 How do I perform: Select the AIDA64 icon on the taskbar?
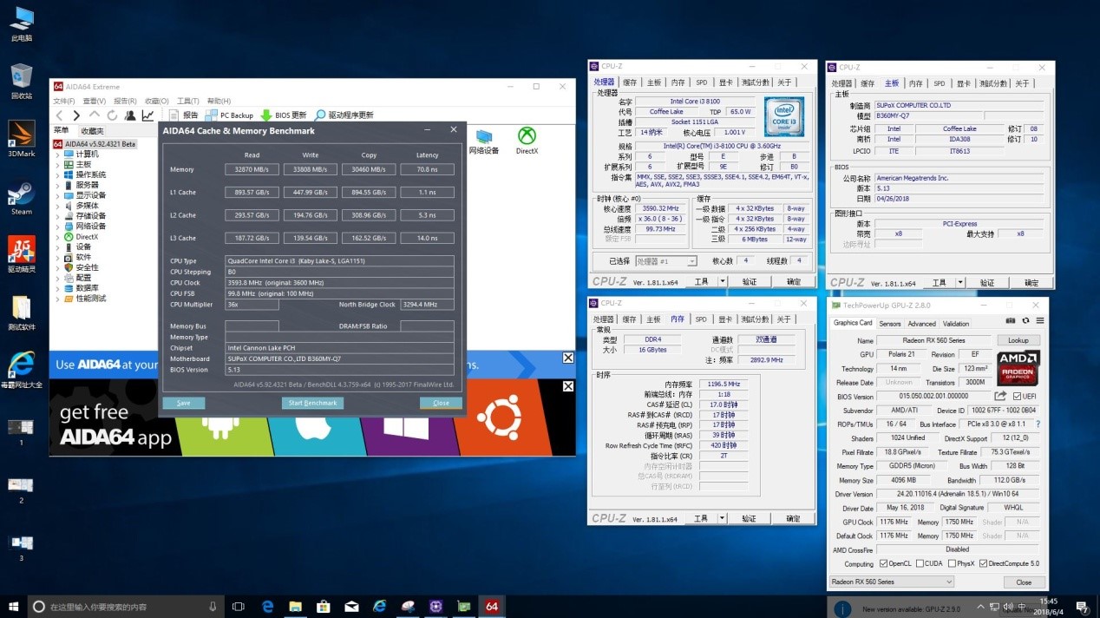pyautogui.click(x=493, y=606)
